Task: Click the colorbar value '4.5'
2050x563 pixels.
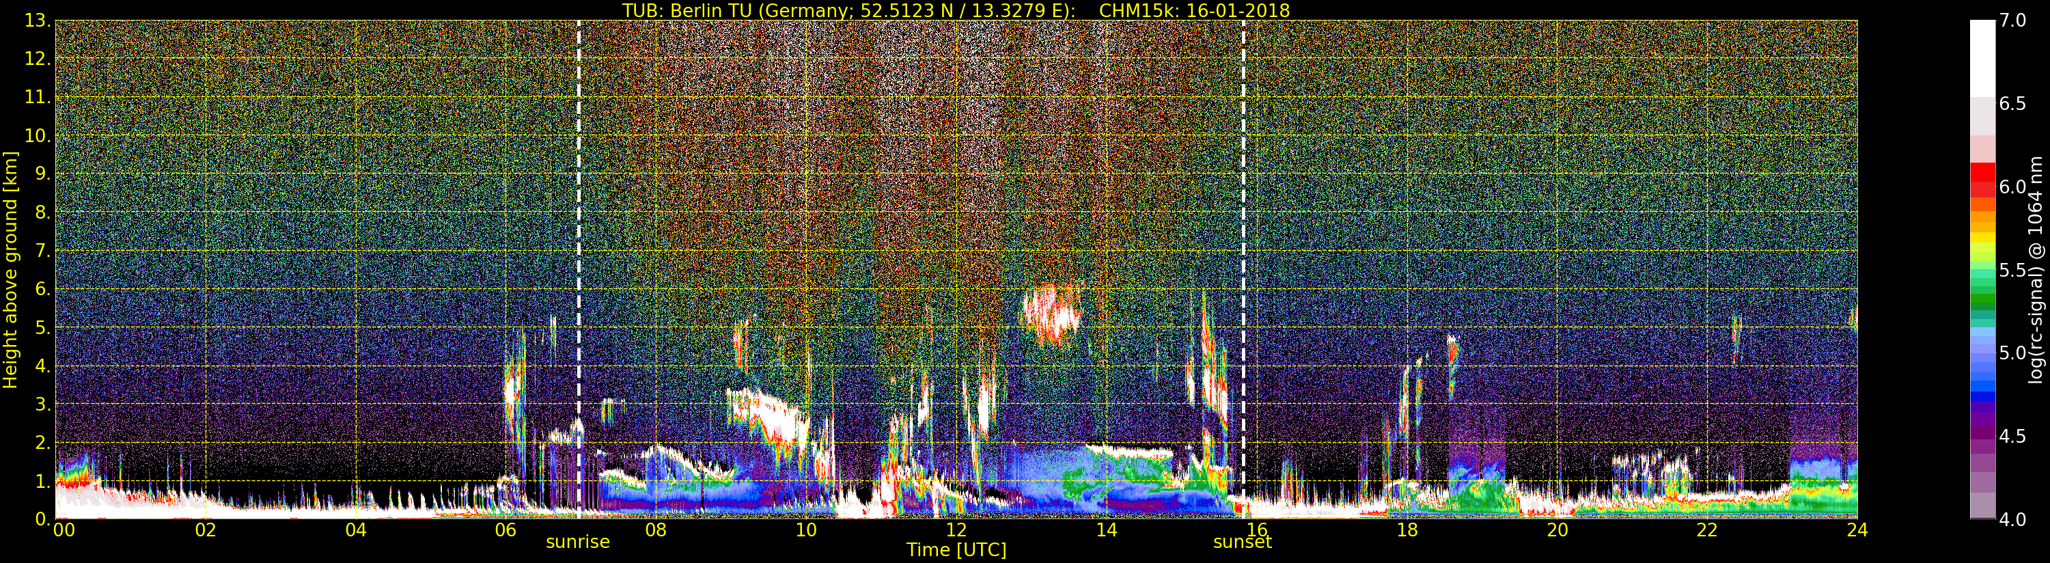Action: point(2012,436)
